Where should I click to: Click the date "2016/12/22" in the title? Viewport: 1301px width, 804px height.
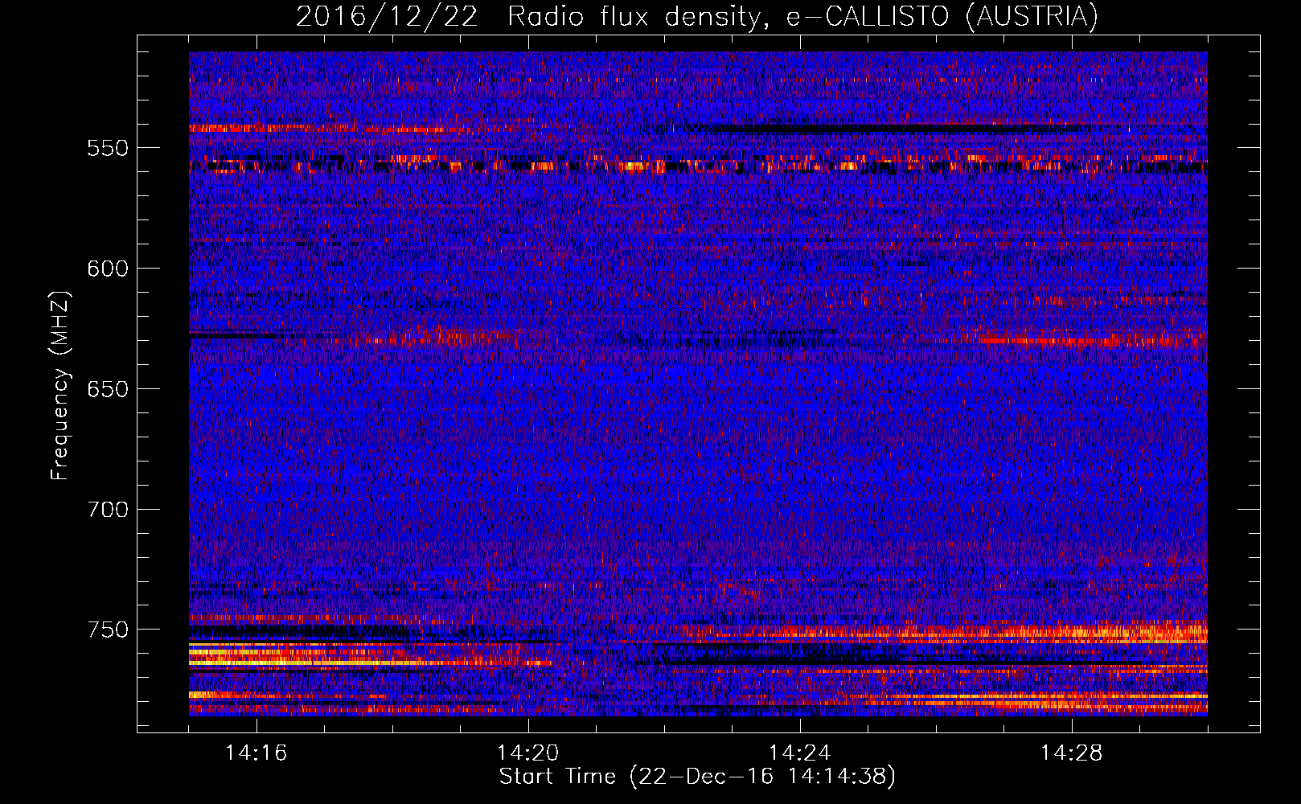(x=387, y=17)
